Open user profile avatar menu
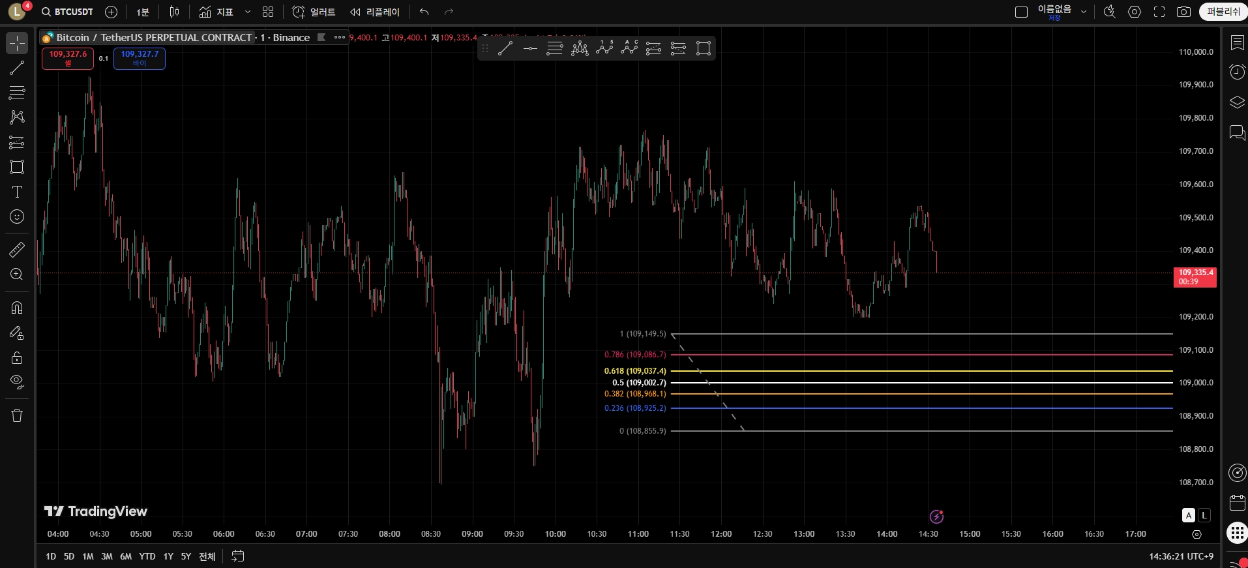This screenshot has width=1248, height=568. (x=17, y=11)
